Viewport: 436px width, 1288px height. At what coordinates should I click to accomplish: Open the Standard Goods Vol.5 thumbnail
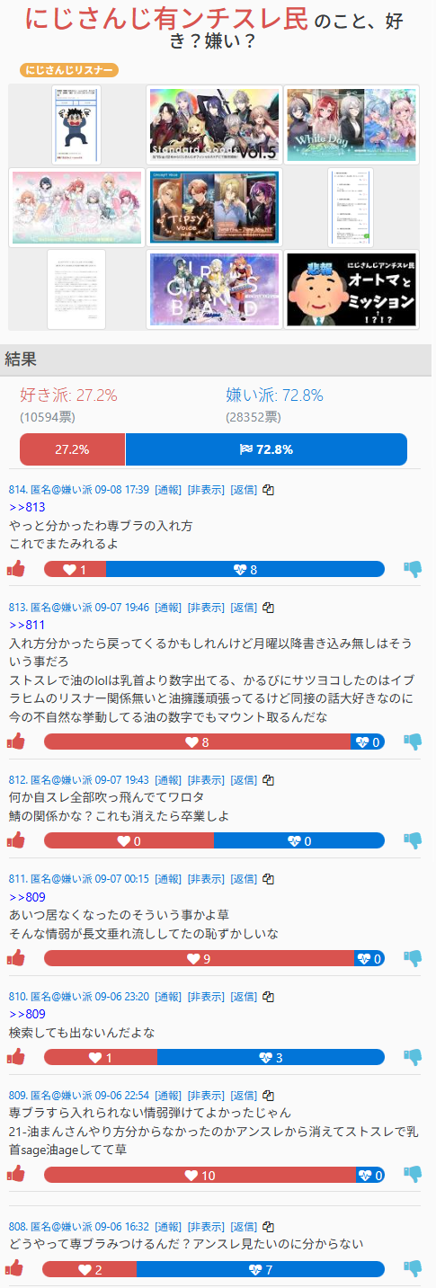pyautogui.click(x=214, y=124)
